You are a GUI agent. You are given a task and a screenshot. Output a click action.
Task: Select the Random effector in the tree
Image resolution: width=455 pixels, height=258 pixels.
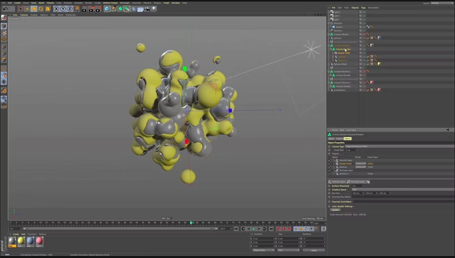tap(338, 31)
